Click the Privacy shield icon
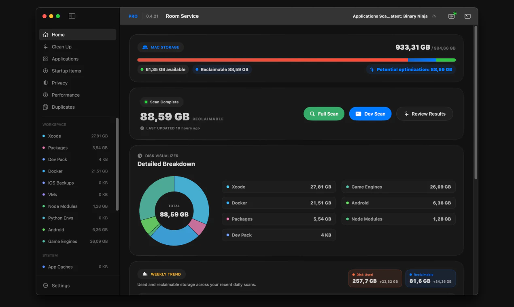 click(45, 83)
